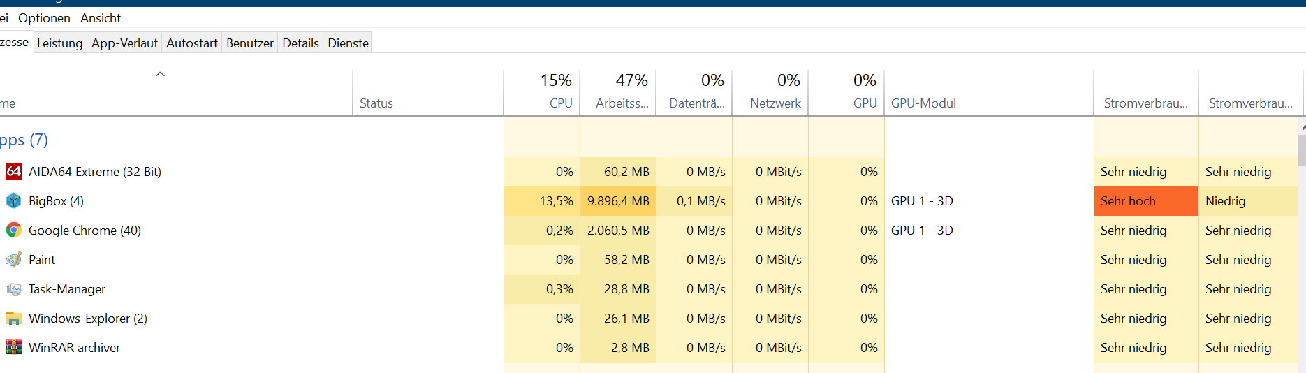Select the orange 'Sehr hoch' power cell

1145,201
